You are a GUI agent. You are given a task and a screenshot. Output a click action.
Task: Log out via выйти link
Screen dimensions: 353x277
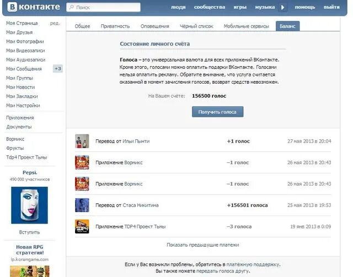[331, 7]
